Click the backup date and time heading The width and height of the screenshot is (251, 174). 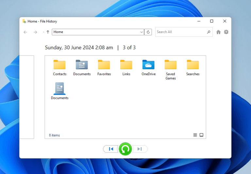pos(79,47)
